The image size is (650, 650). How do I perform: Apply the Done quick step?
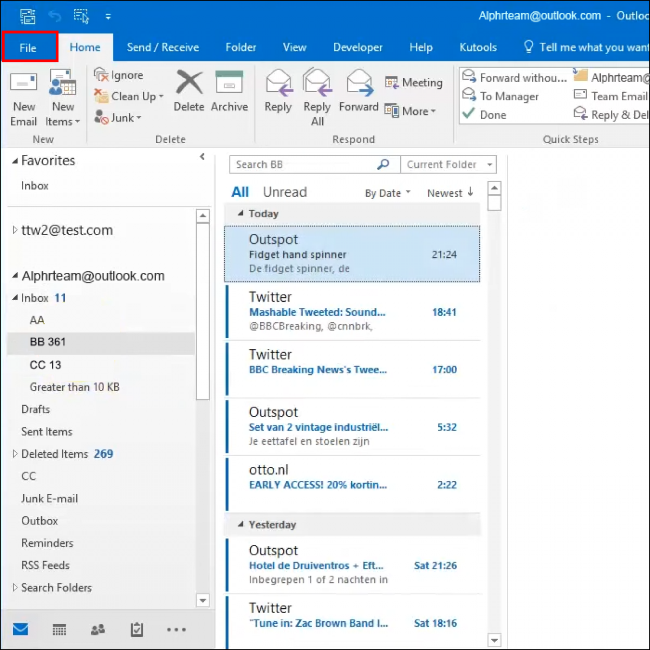click(x=485, y=114)
